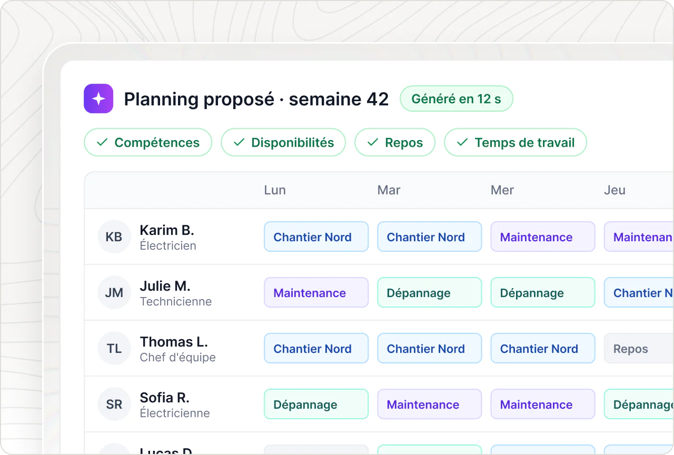This screenshot has height=455, width=674.
Task: Open Sofia R.'s Monday Dépannage shift
Action: (316, 404)
